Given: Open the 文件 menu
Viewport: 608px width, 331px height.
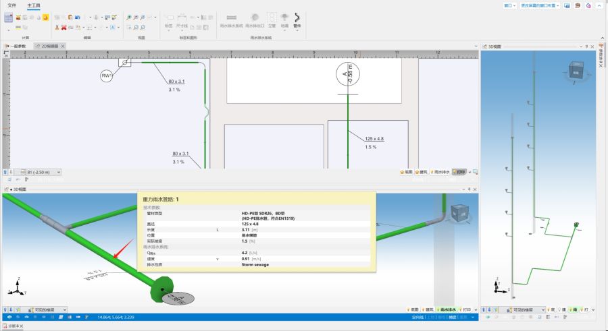Looking at the screenshot, I should (11, 5).
